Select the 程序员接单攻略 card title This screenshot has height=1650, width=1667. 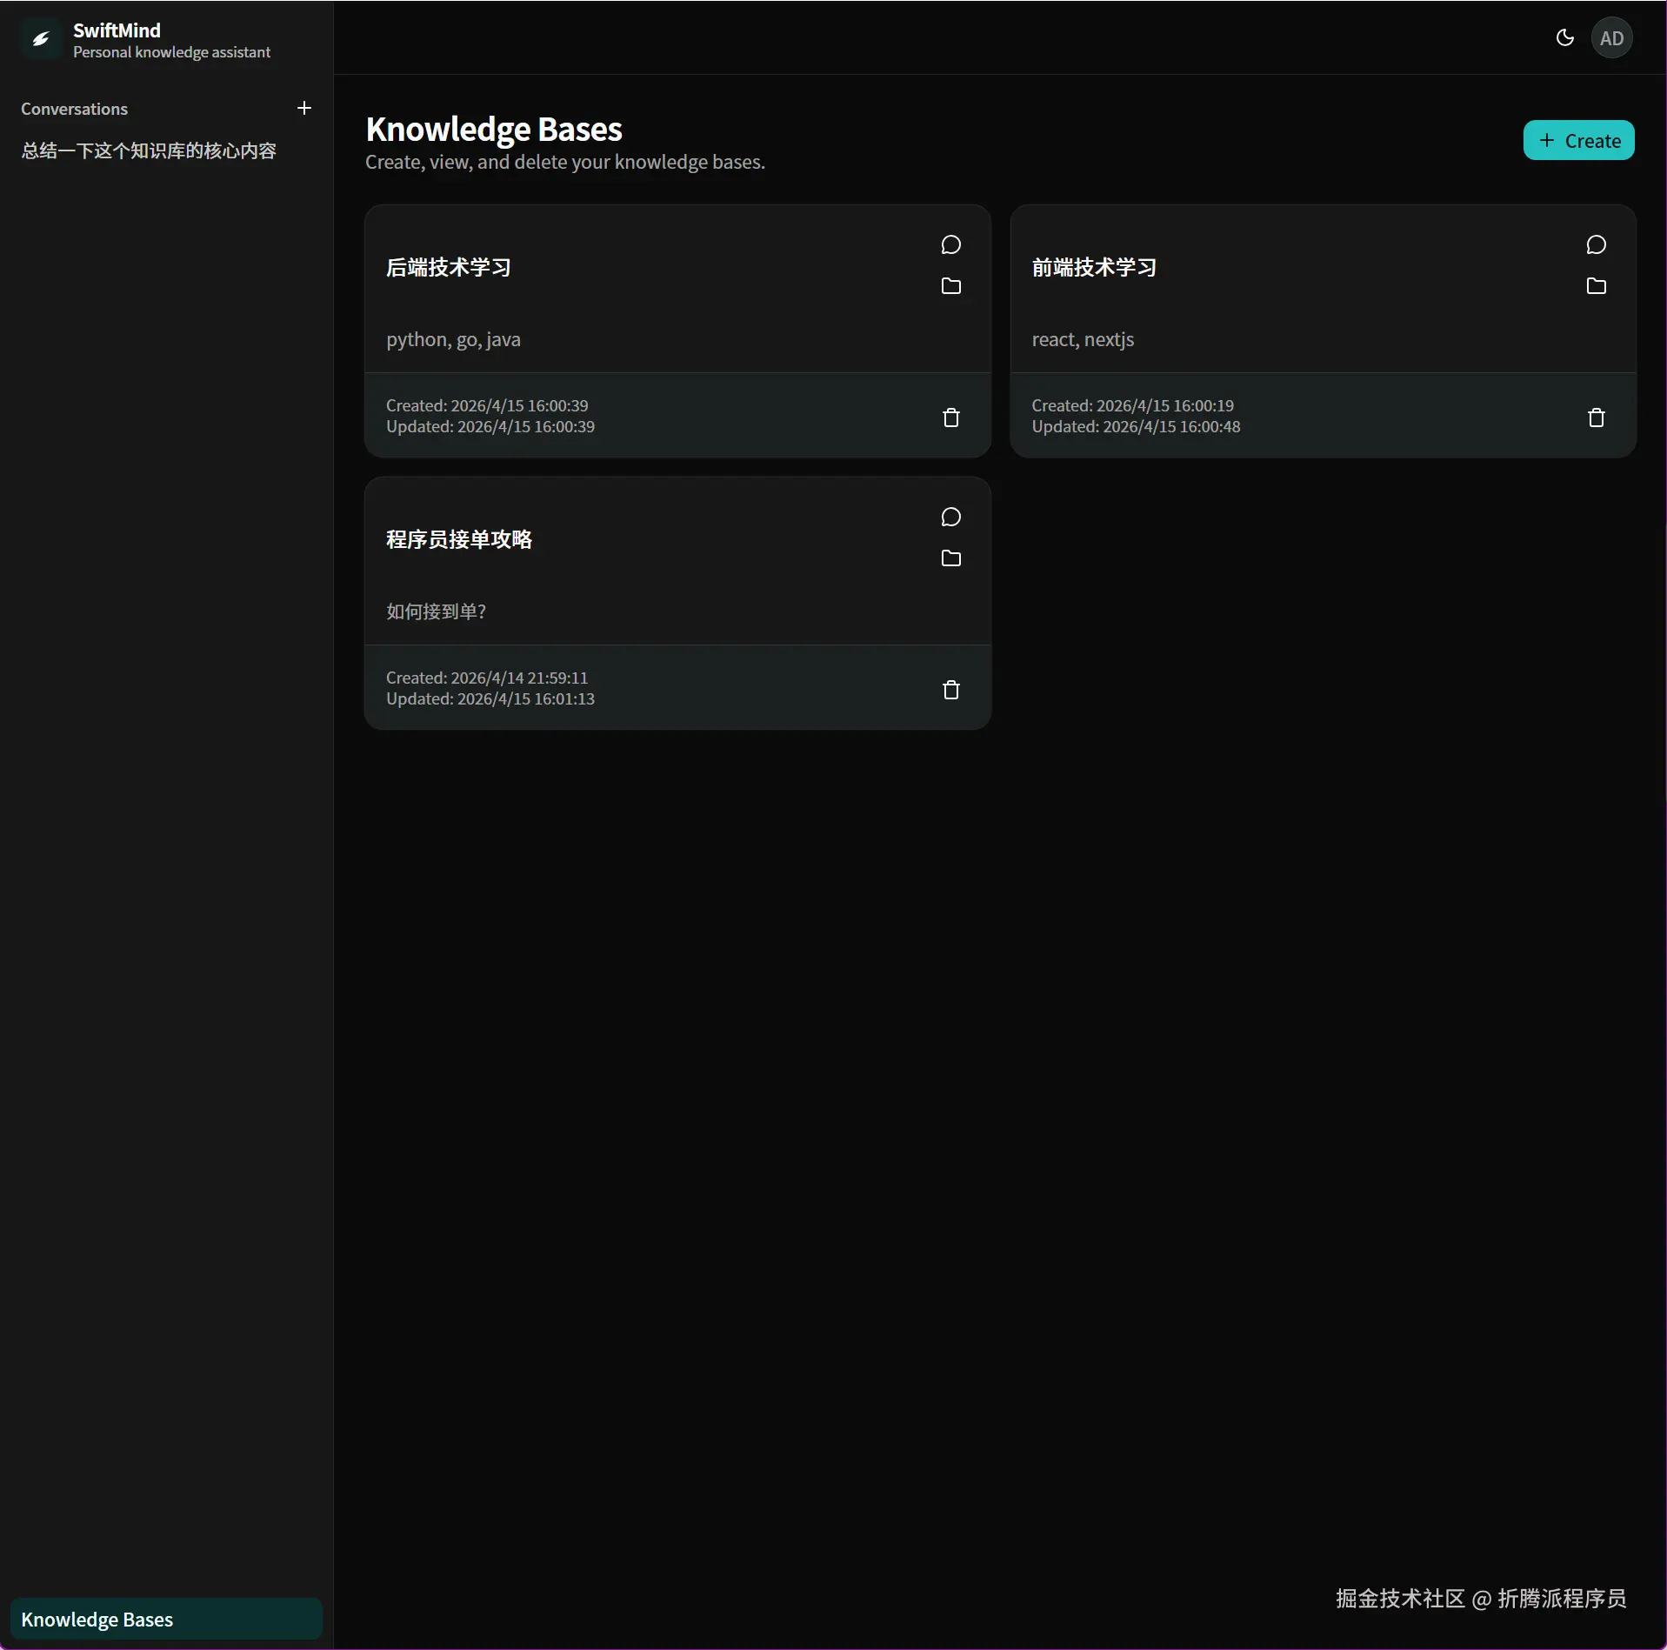click(x=459, y=540)
